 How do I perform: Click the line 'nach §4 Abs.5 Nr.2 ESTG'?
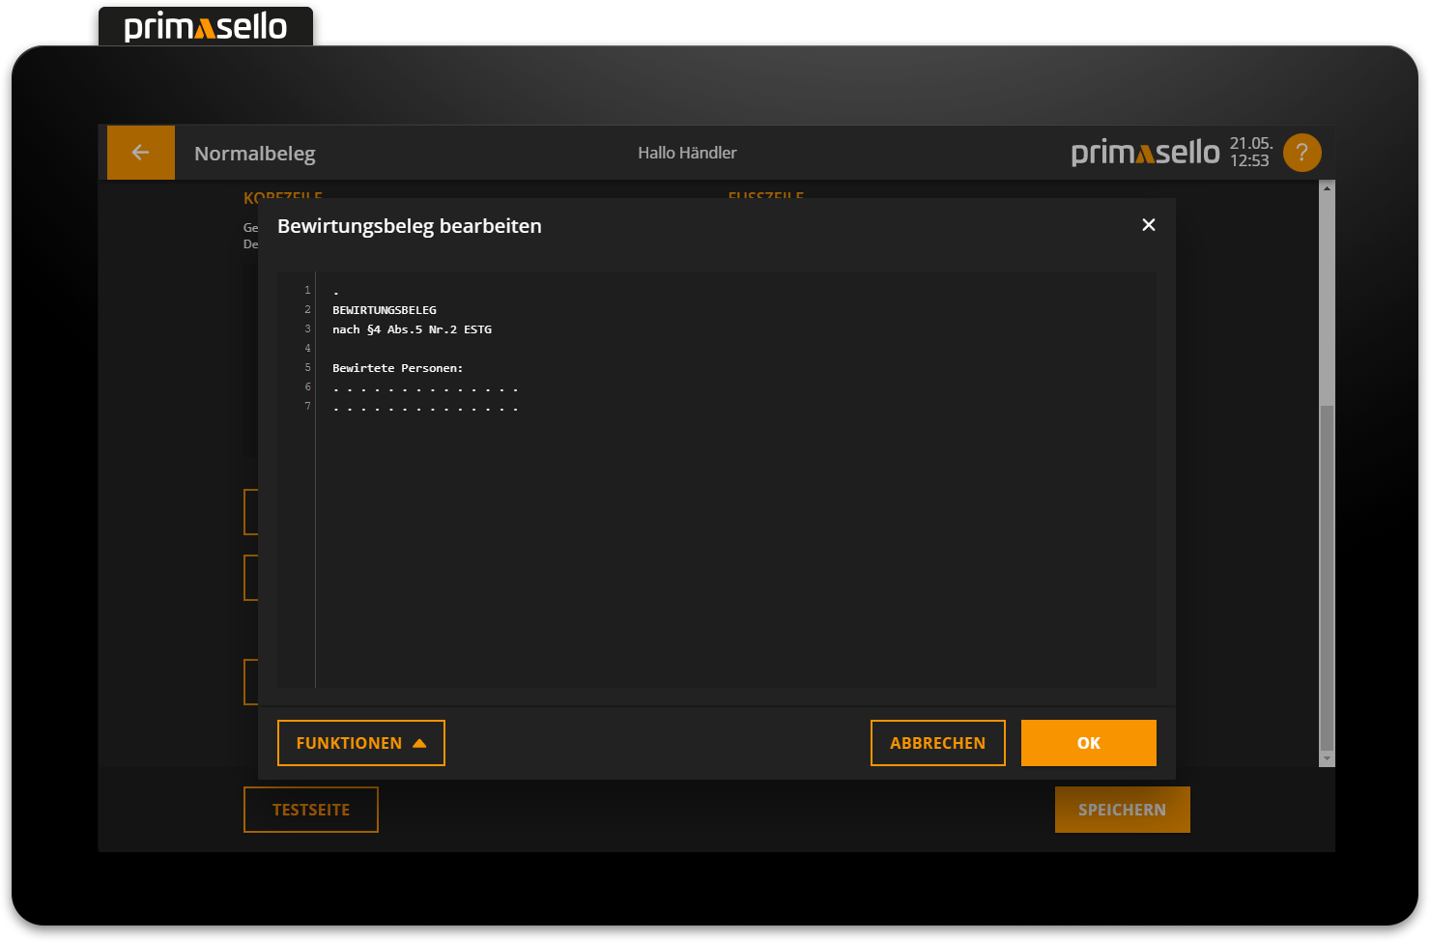(412, 329)
